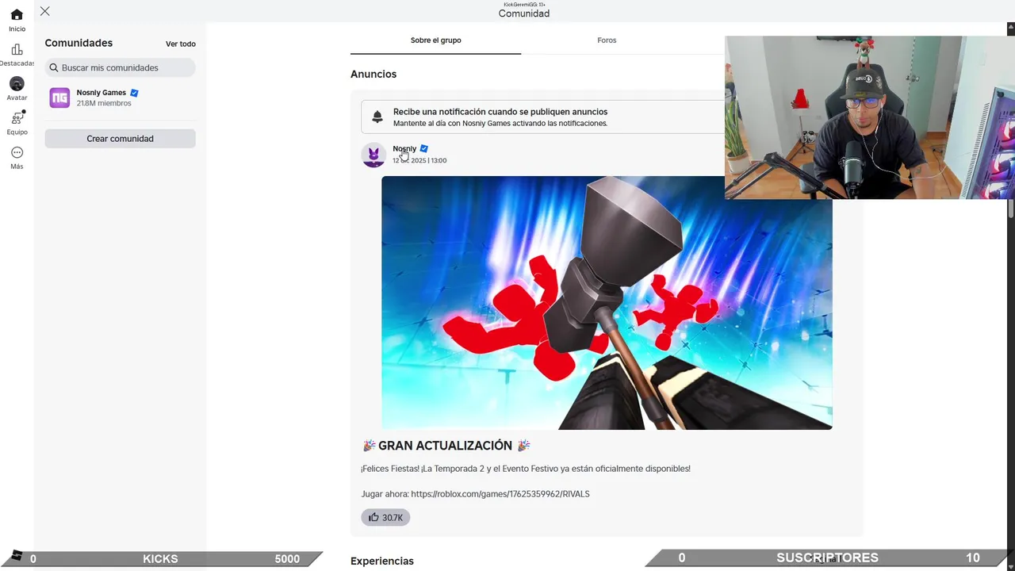The height and width of the screenshot is (571, 1015).
Task: Switch to Sobre el grupo tab
Action: tap(435, 40)
